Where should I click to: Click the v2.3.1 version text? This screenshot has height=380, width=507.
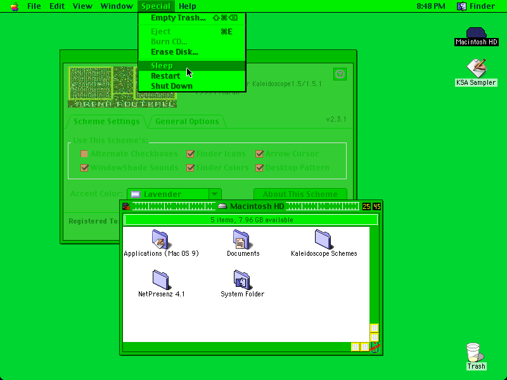(x=336, y=119)
